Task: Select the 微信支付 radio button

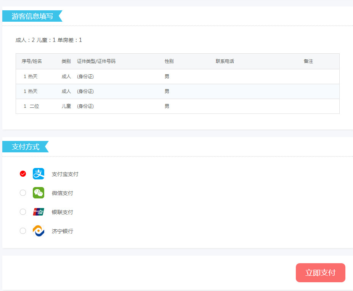Action: (23, 193)
